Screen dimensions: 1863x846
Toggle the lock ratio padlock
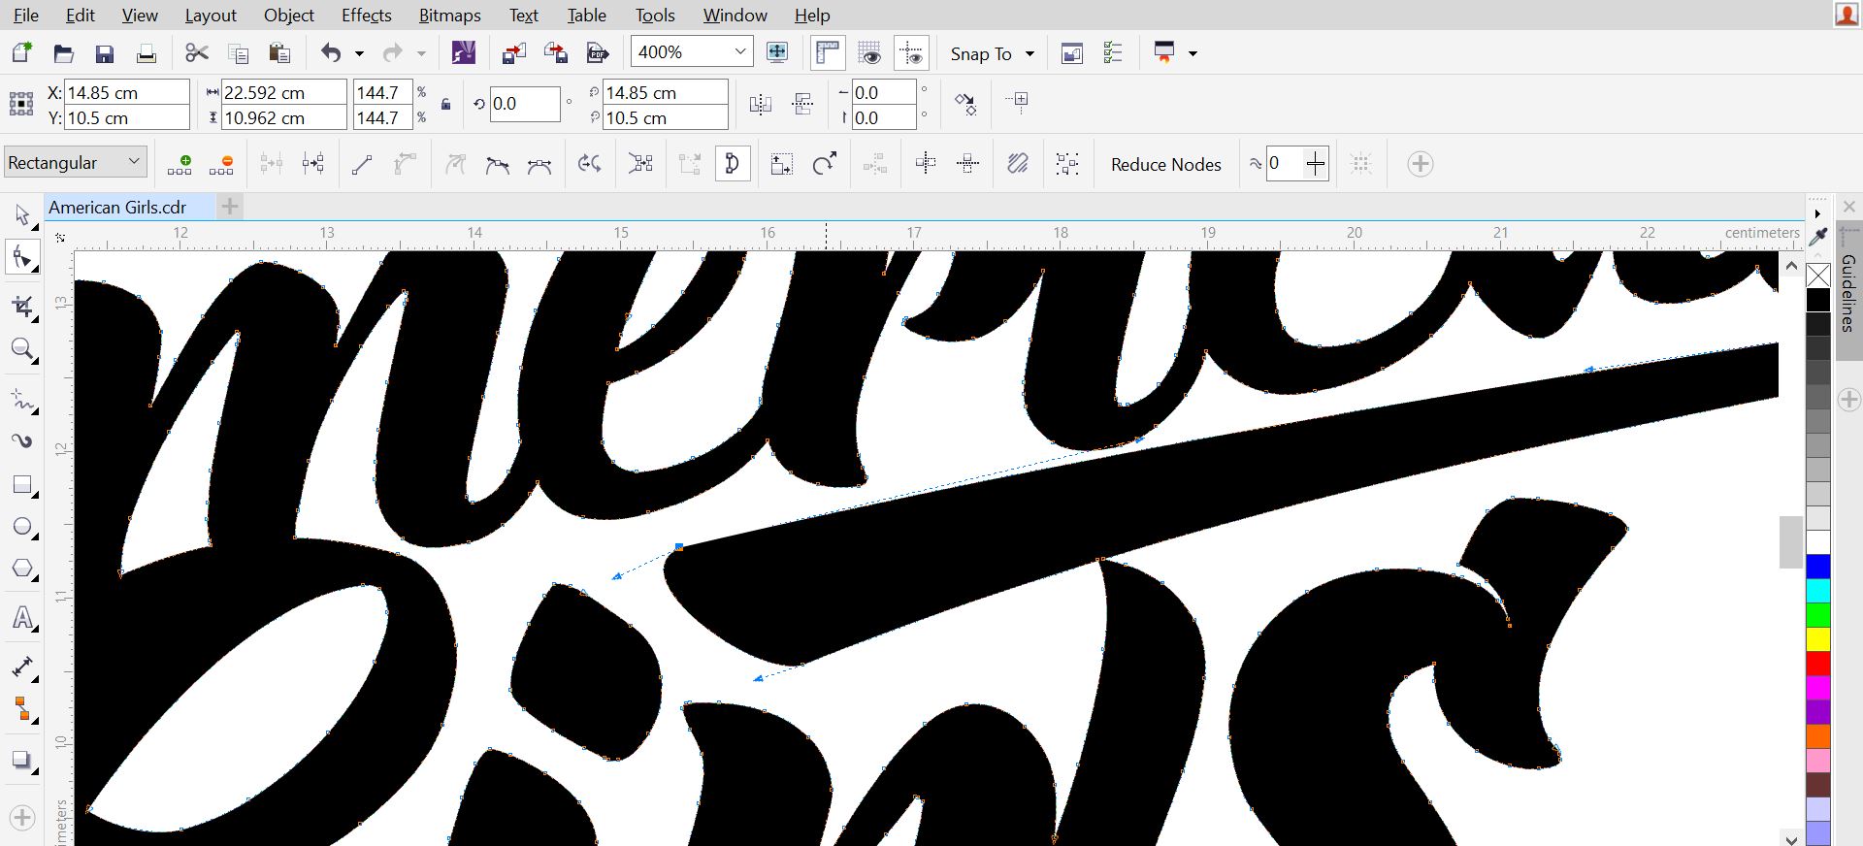point(445,105)
